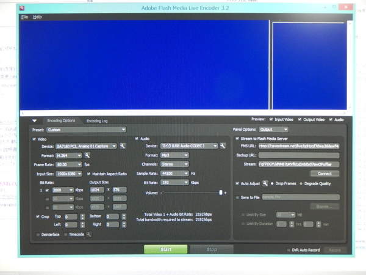Open the Help menu
The width and height of the screenshot is (366, 275).
pyautogui.click(x=37, y=17)
